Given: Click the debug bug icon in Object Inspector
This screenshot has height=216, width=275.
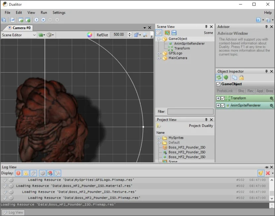Looking at the screenshot, I should [226, 77].
